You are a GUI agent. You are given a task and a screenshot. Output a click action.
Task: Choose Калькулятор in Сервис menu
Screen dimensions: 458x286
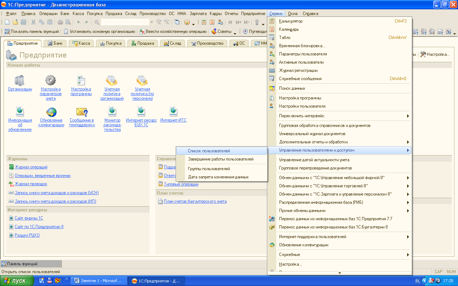point(340,21)
